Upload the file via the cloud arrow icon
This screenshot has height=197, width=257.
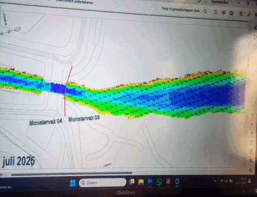(224, 13)
